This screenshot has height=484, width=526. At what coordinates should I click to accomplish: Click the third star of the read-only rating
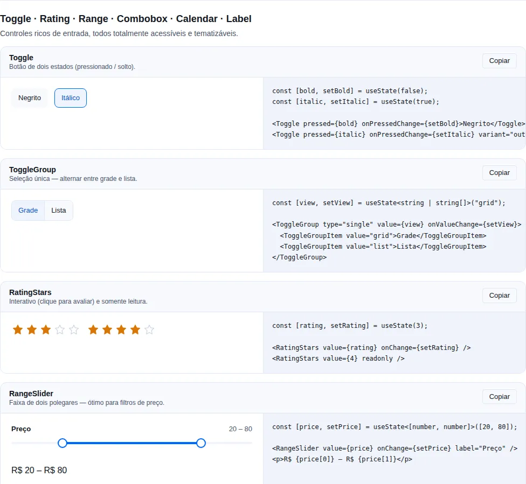pos(121,330)
